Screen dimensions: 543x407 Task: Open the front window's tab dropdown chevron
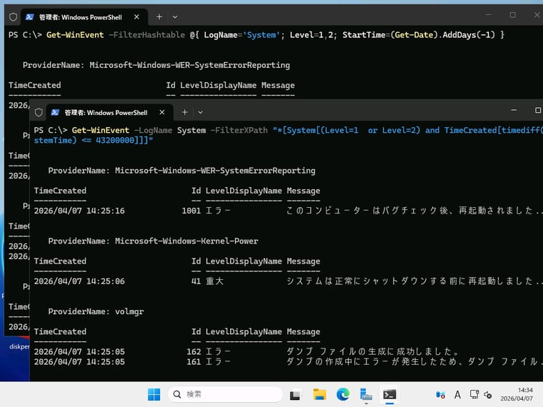pos(200,112)
